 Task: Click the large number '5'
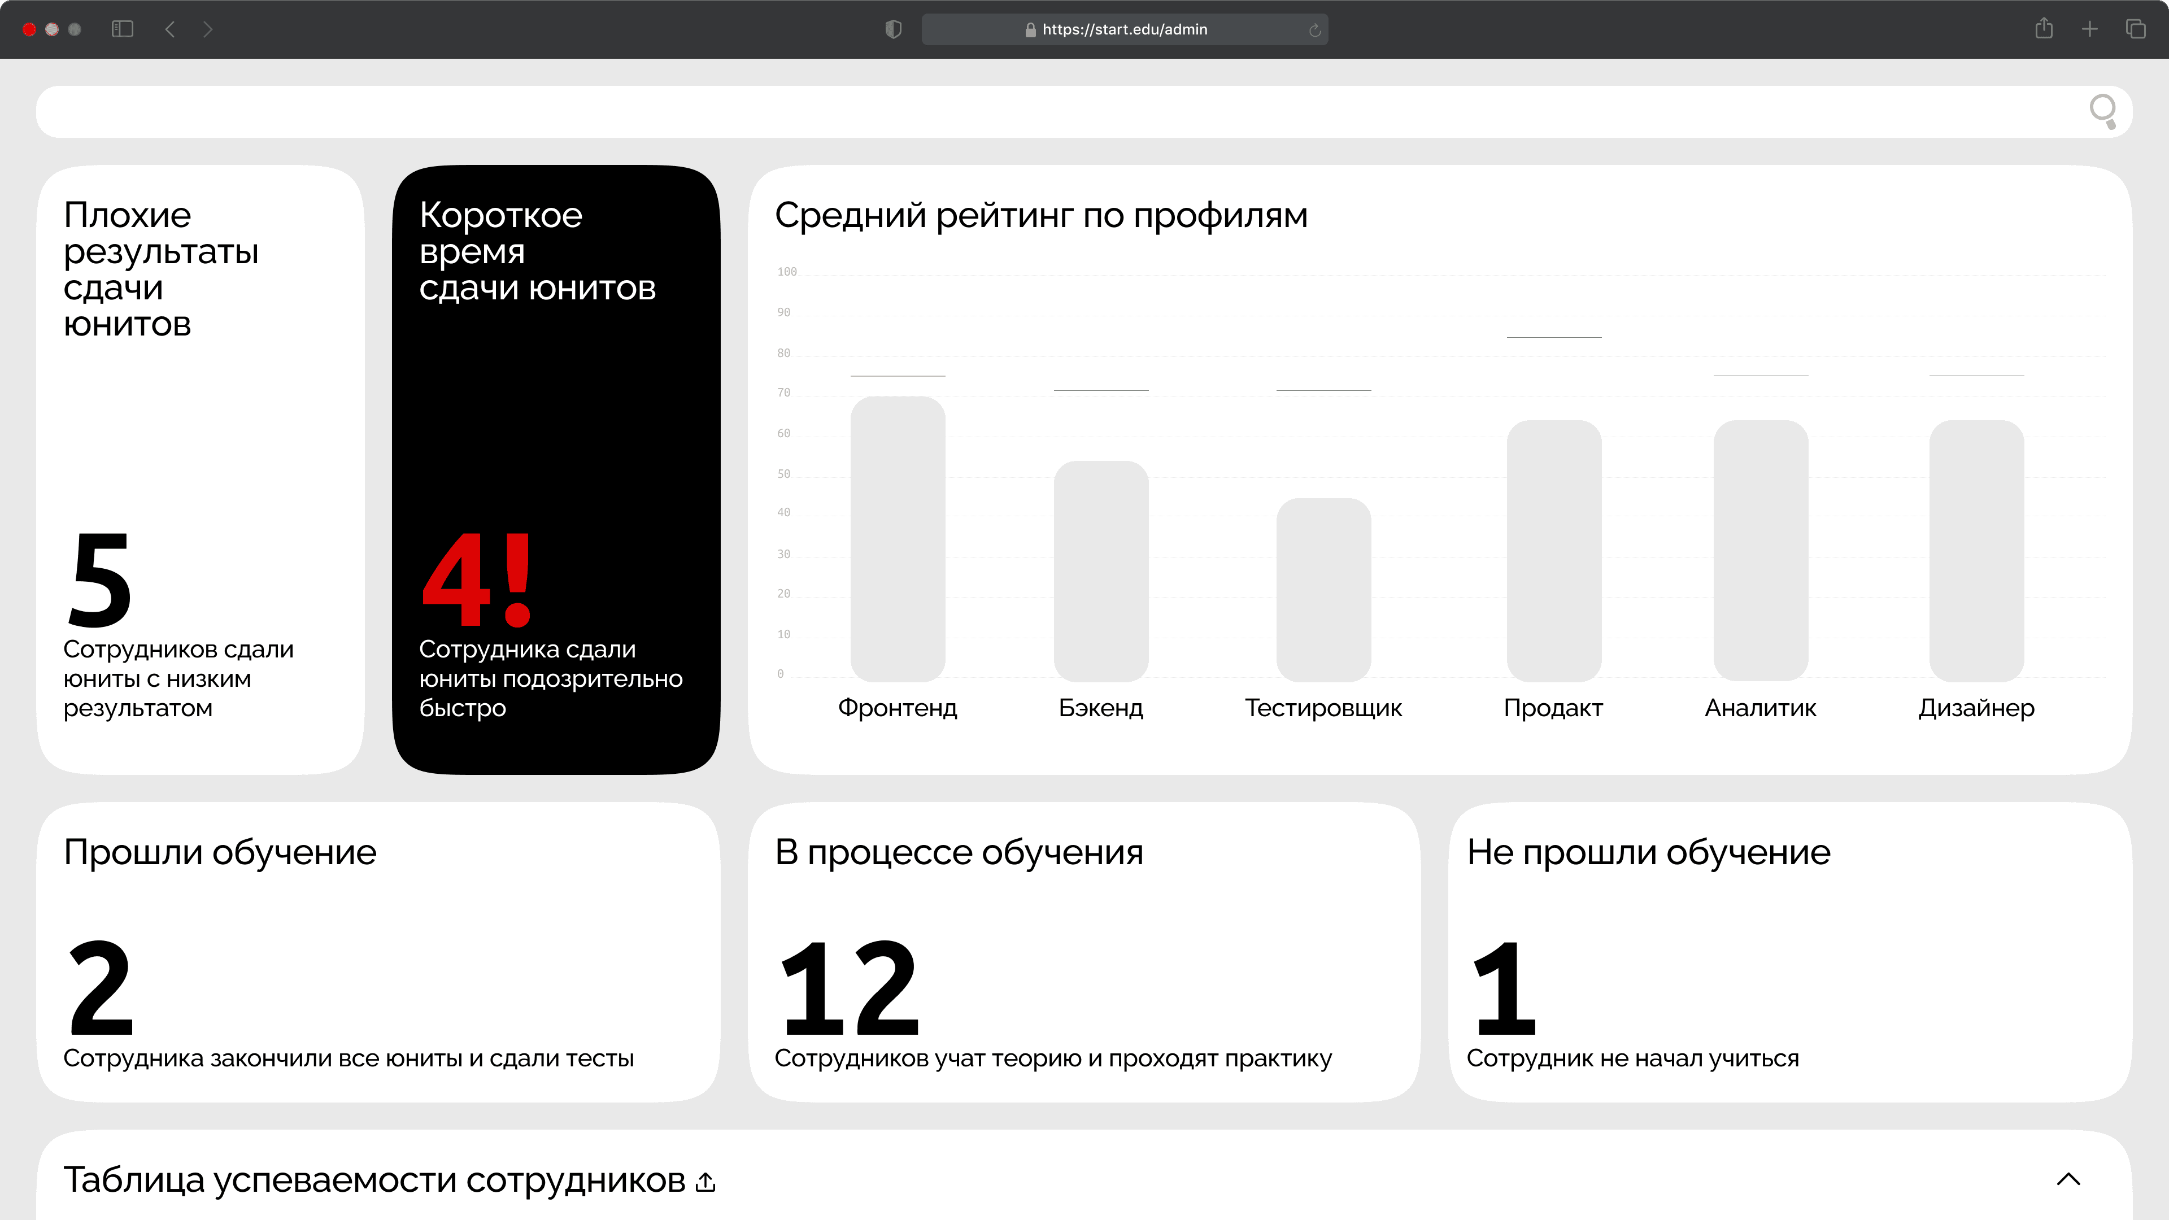(100, 579)
